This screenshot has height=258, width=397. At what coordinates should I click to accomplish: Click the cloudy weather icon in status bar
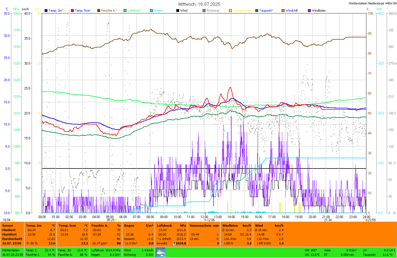click(x=161, y=252)
